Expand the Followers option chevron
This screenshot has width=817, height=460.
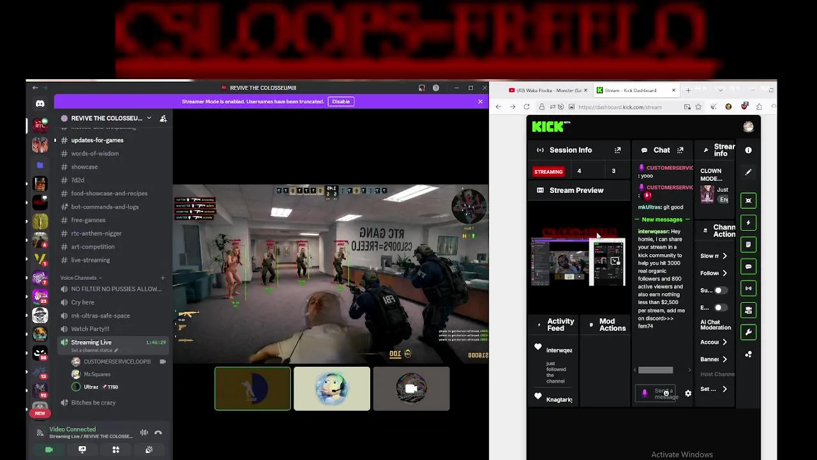point(724,273)
